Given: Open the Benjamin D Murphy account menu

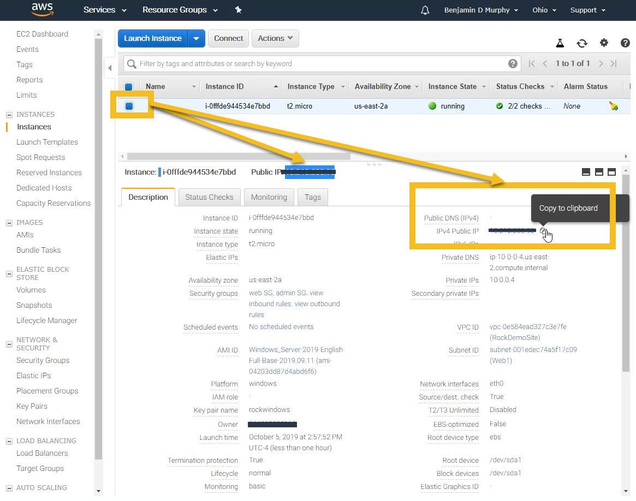Looking at the screenshot, I should [x=481, y=10].
